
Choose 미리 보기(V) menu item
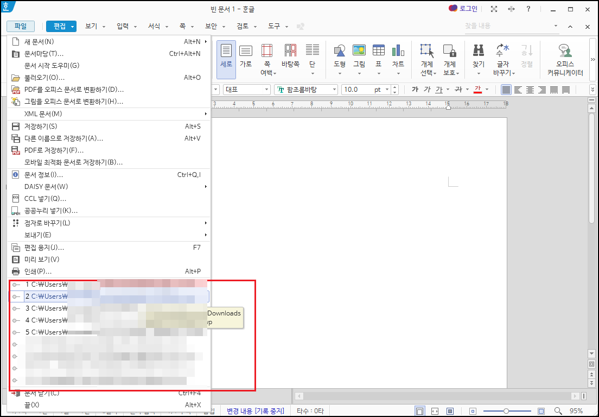click(109, 260)
